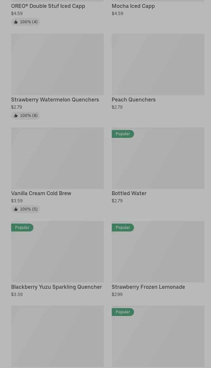The height and width of the screenshot is (368, 211).
Task: Click the $3.59 price under Vanilla Cream Cold Brew
Action: pos(17,201)
